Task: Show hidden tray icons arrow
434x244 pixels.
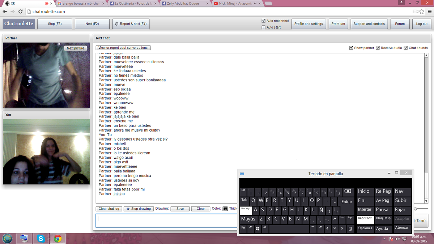Action: click(x=384, y=239)
